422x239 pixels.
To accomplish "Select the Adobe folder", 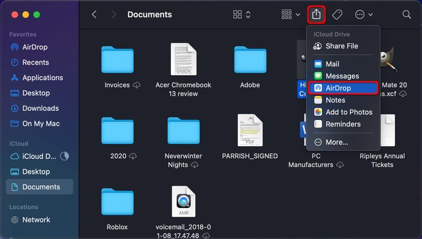I will coord(250,60).
